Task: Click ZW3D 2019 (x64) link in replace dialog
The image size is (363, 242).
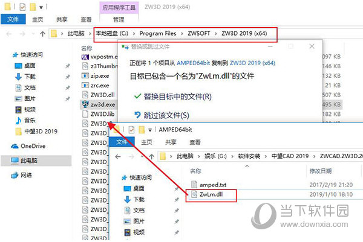Action: 252,63
